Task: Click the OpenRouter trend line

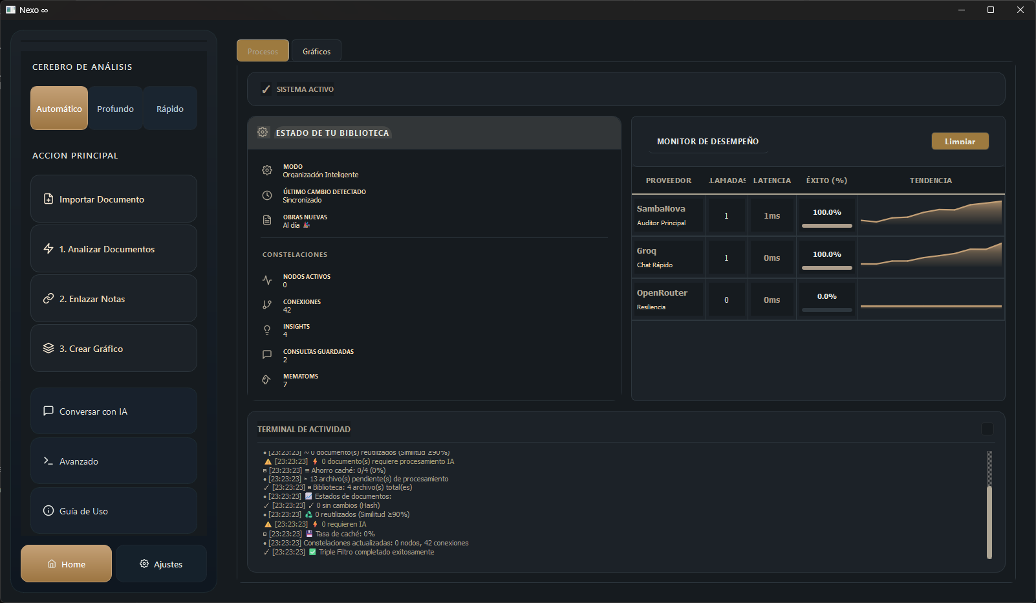Action: (x=931, y=306)
